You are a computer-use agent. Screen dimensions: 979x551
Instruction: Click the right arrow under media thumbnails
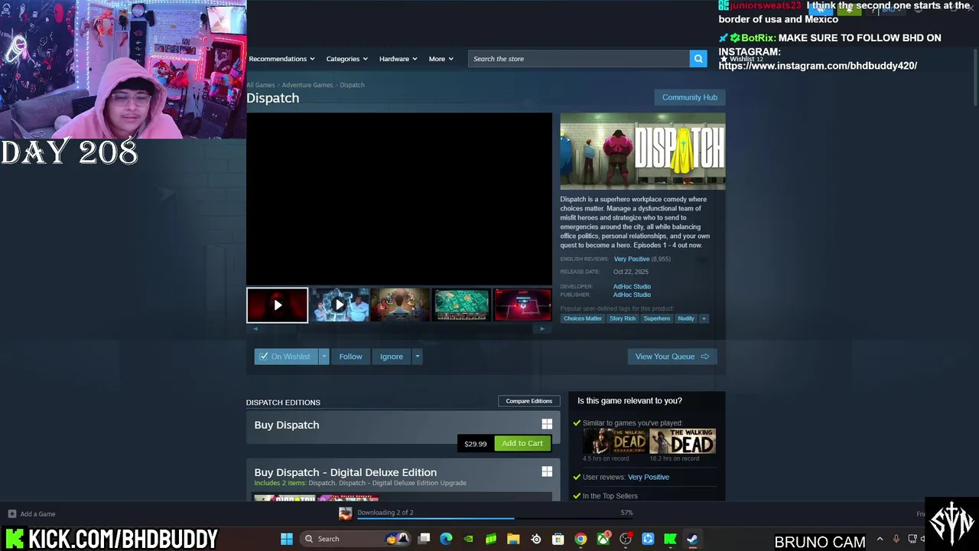tap(542, 329)
